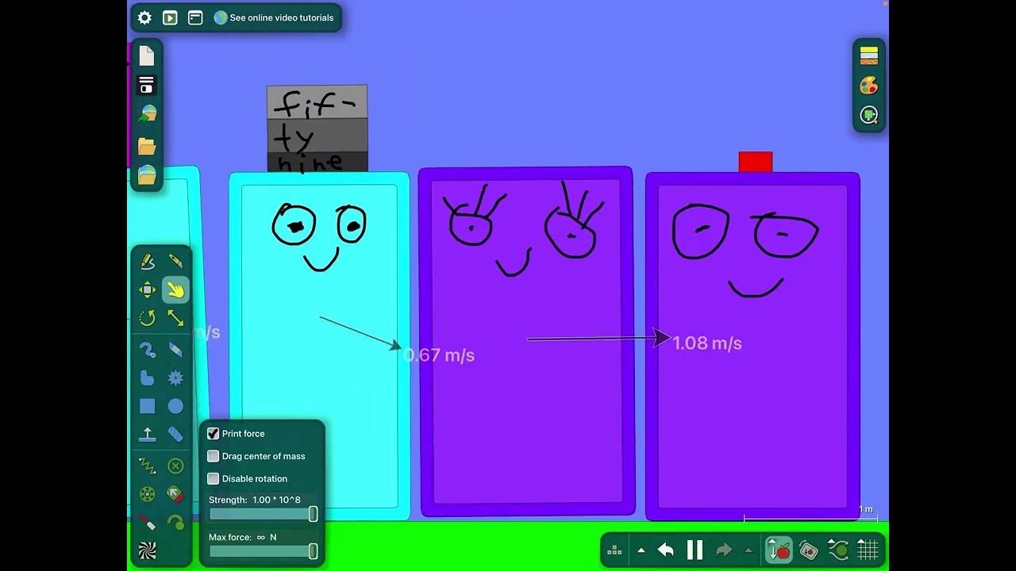
Task: Select the Tracer tool
Action: [175, 523]
